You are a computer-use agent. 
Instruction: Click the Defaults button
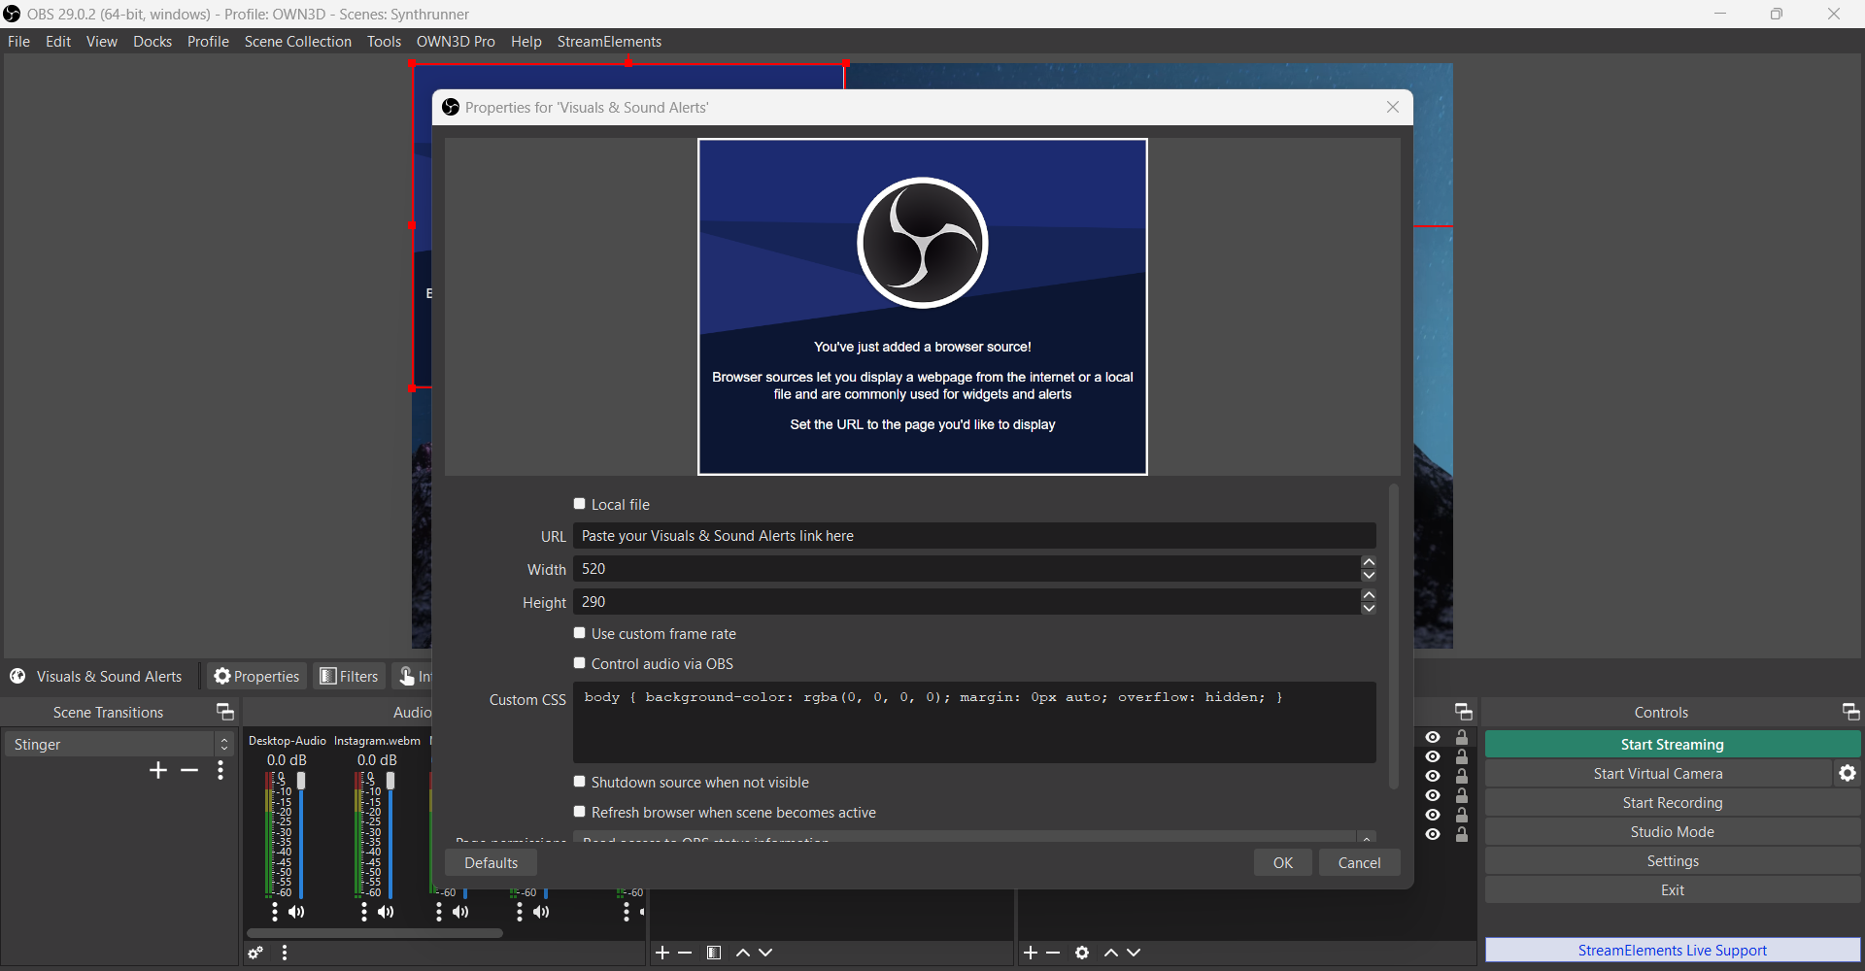pyautogui.click(x=491, y=862)
